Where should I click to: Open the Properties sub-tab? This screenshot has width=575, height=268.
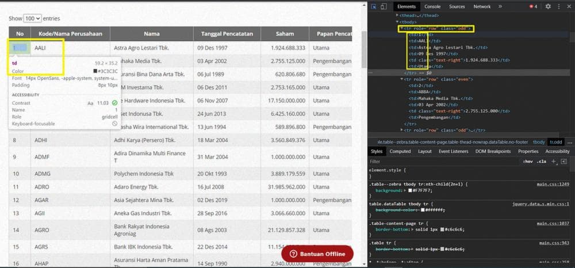[x=528, y=151]
